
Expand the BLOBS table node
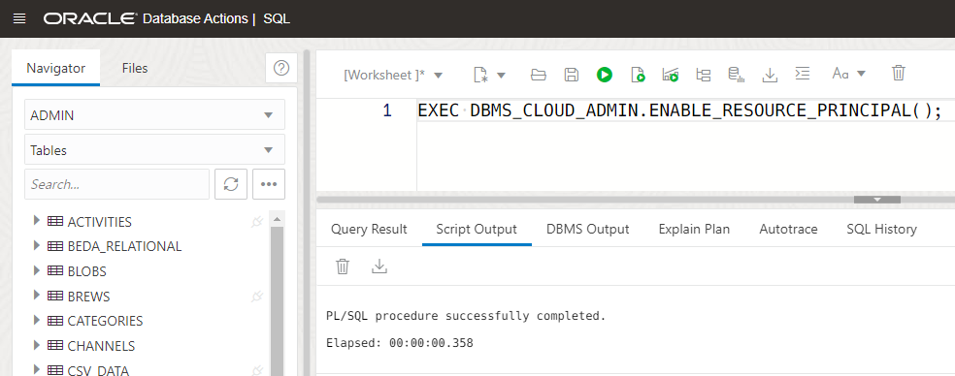[37, 270]
